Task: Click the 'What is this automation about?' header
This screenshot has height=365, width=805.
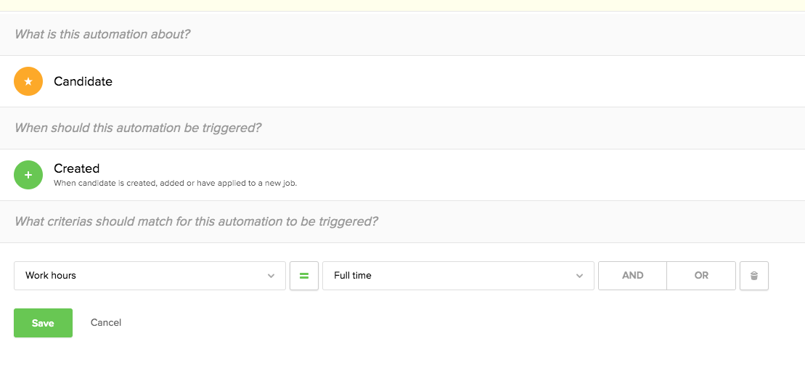Action: [102, 34]
